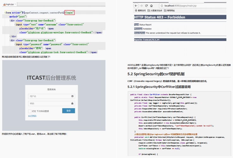Click the localhost:8080 address bar
The image size is (233, 158).
pos(189,6)
